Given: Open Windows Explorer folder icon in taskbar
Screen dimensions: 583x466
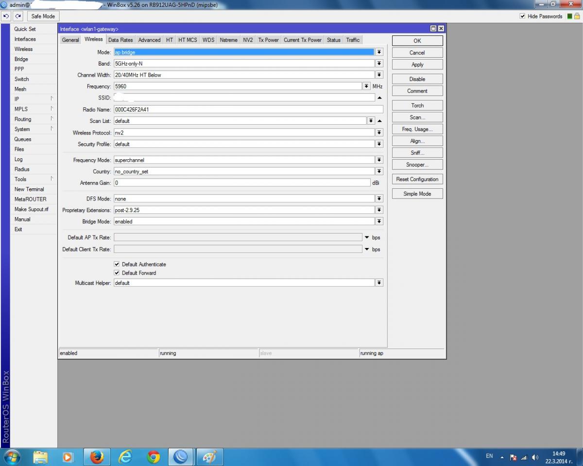Looking at the screenshot, I should coord(40,457).
